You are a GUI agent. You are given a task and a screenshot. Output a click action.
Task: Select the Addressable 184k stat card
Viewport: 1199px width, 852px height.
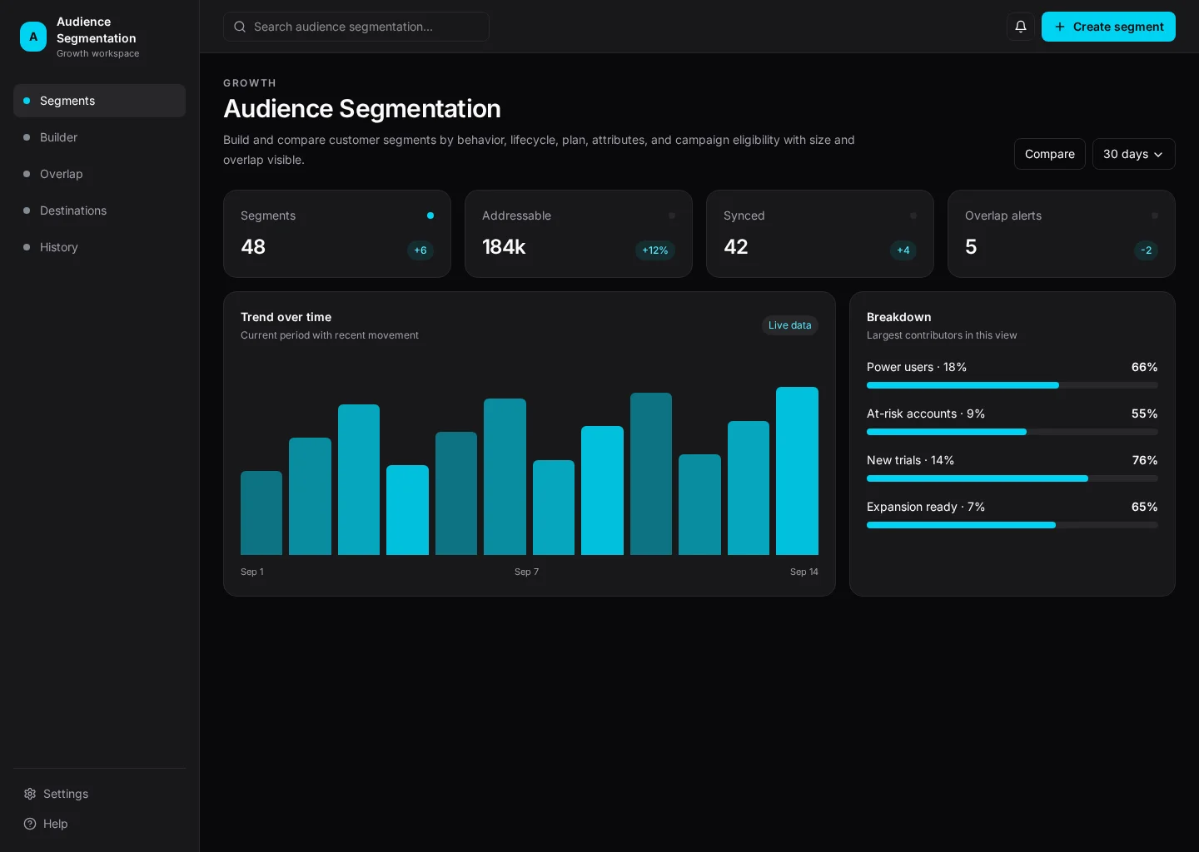click(579, 234)
